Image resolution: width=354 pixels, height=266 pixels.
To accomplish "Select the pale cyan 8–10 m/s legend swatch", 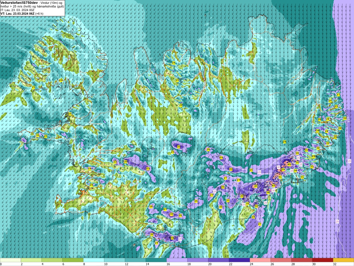I will (x=94, y=260).
